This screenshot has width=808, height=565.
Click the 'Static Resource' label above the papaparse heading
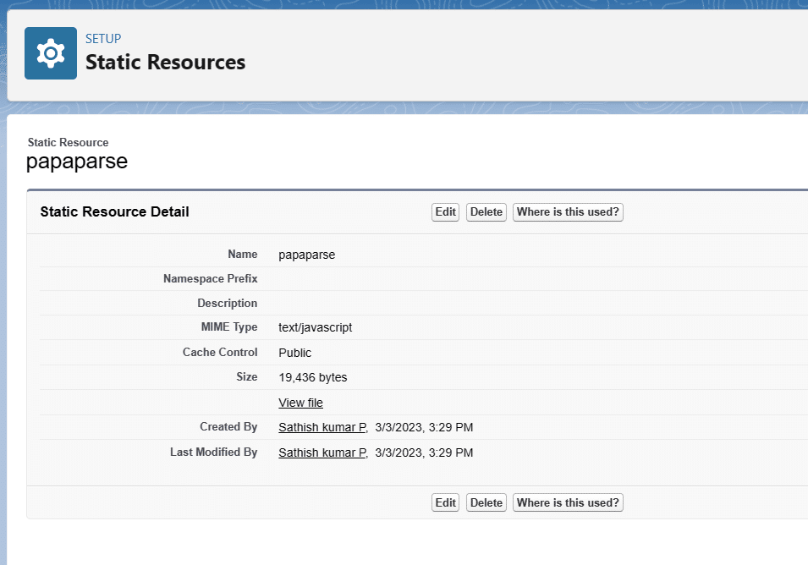click(x=68, y=143)
